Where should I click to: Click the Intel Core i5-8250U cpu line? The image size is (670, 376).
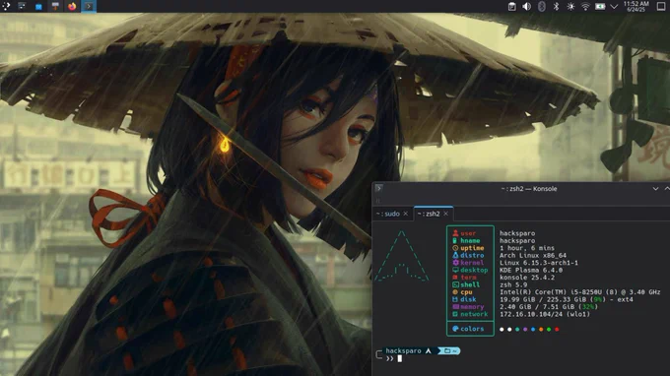(579, 292)
